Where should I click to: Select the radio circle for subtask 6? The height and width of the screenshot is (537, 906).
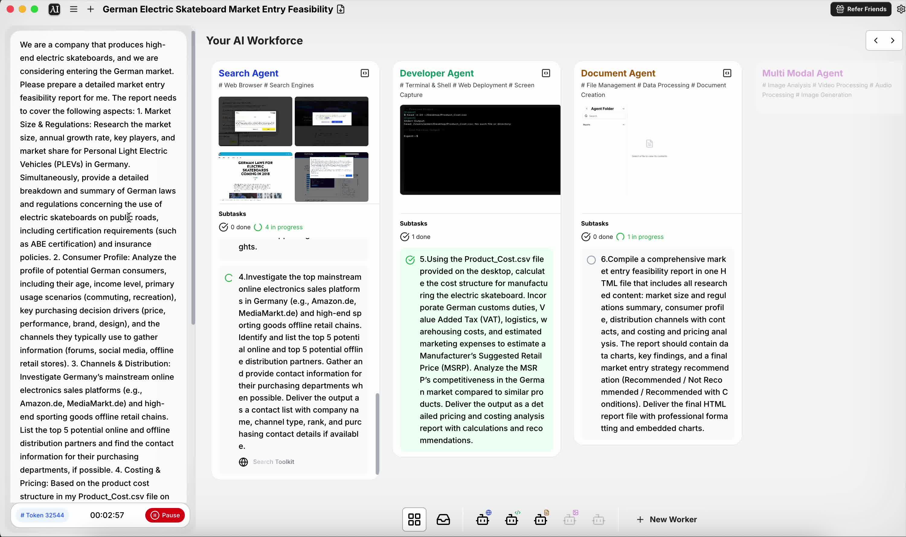point(591,260)
